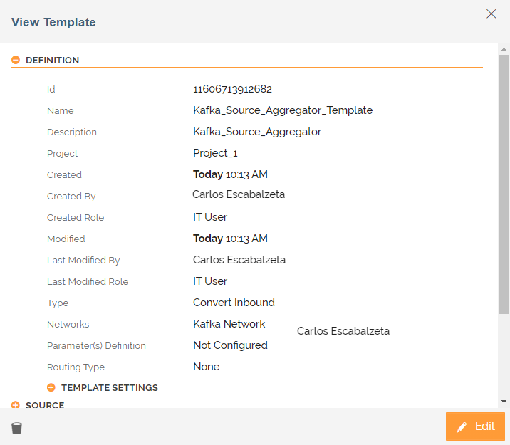
Task: Click the scrollbar down arrow
Action: [504, 402]
